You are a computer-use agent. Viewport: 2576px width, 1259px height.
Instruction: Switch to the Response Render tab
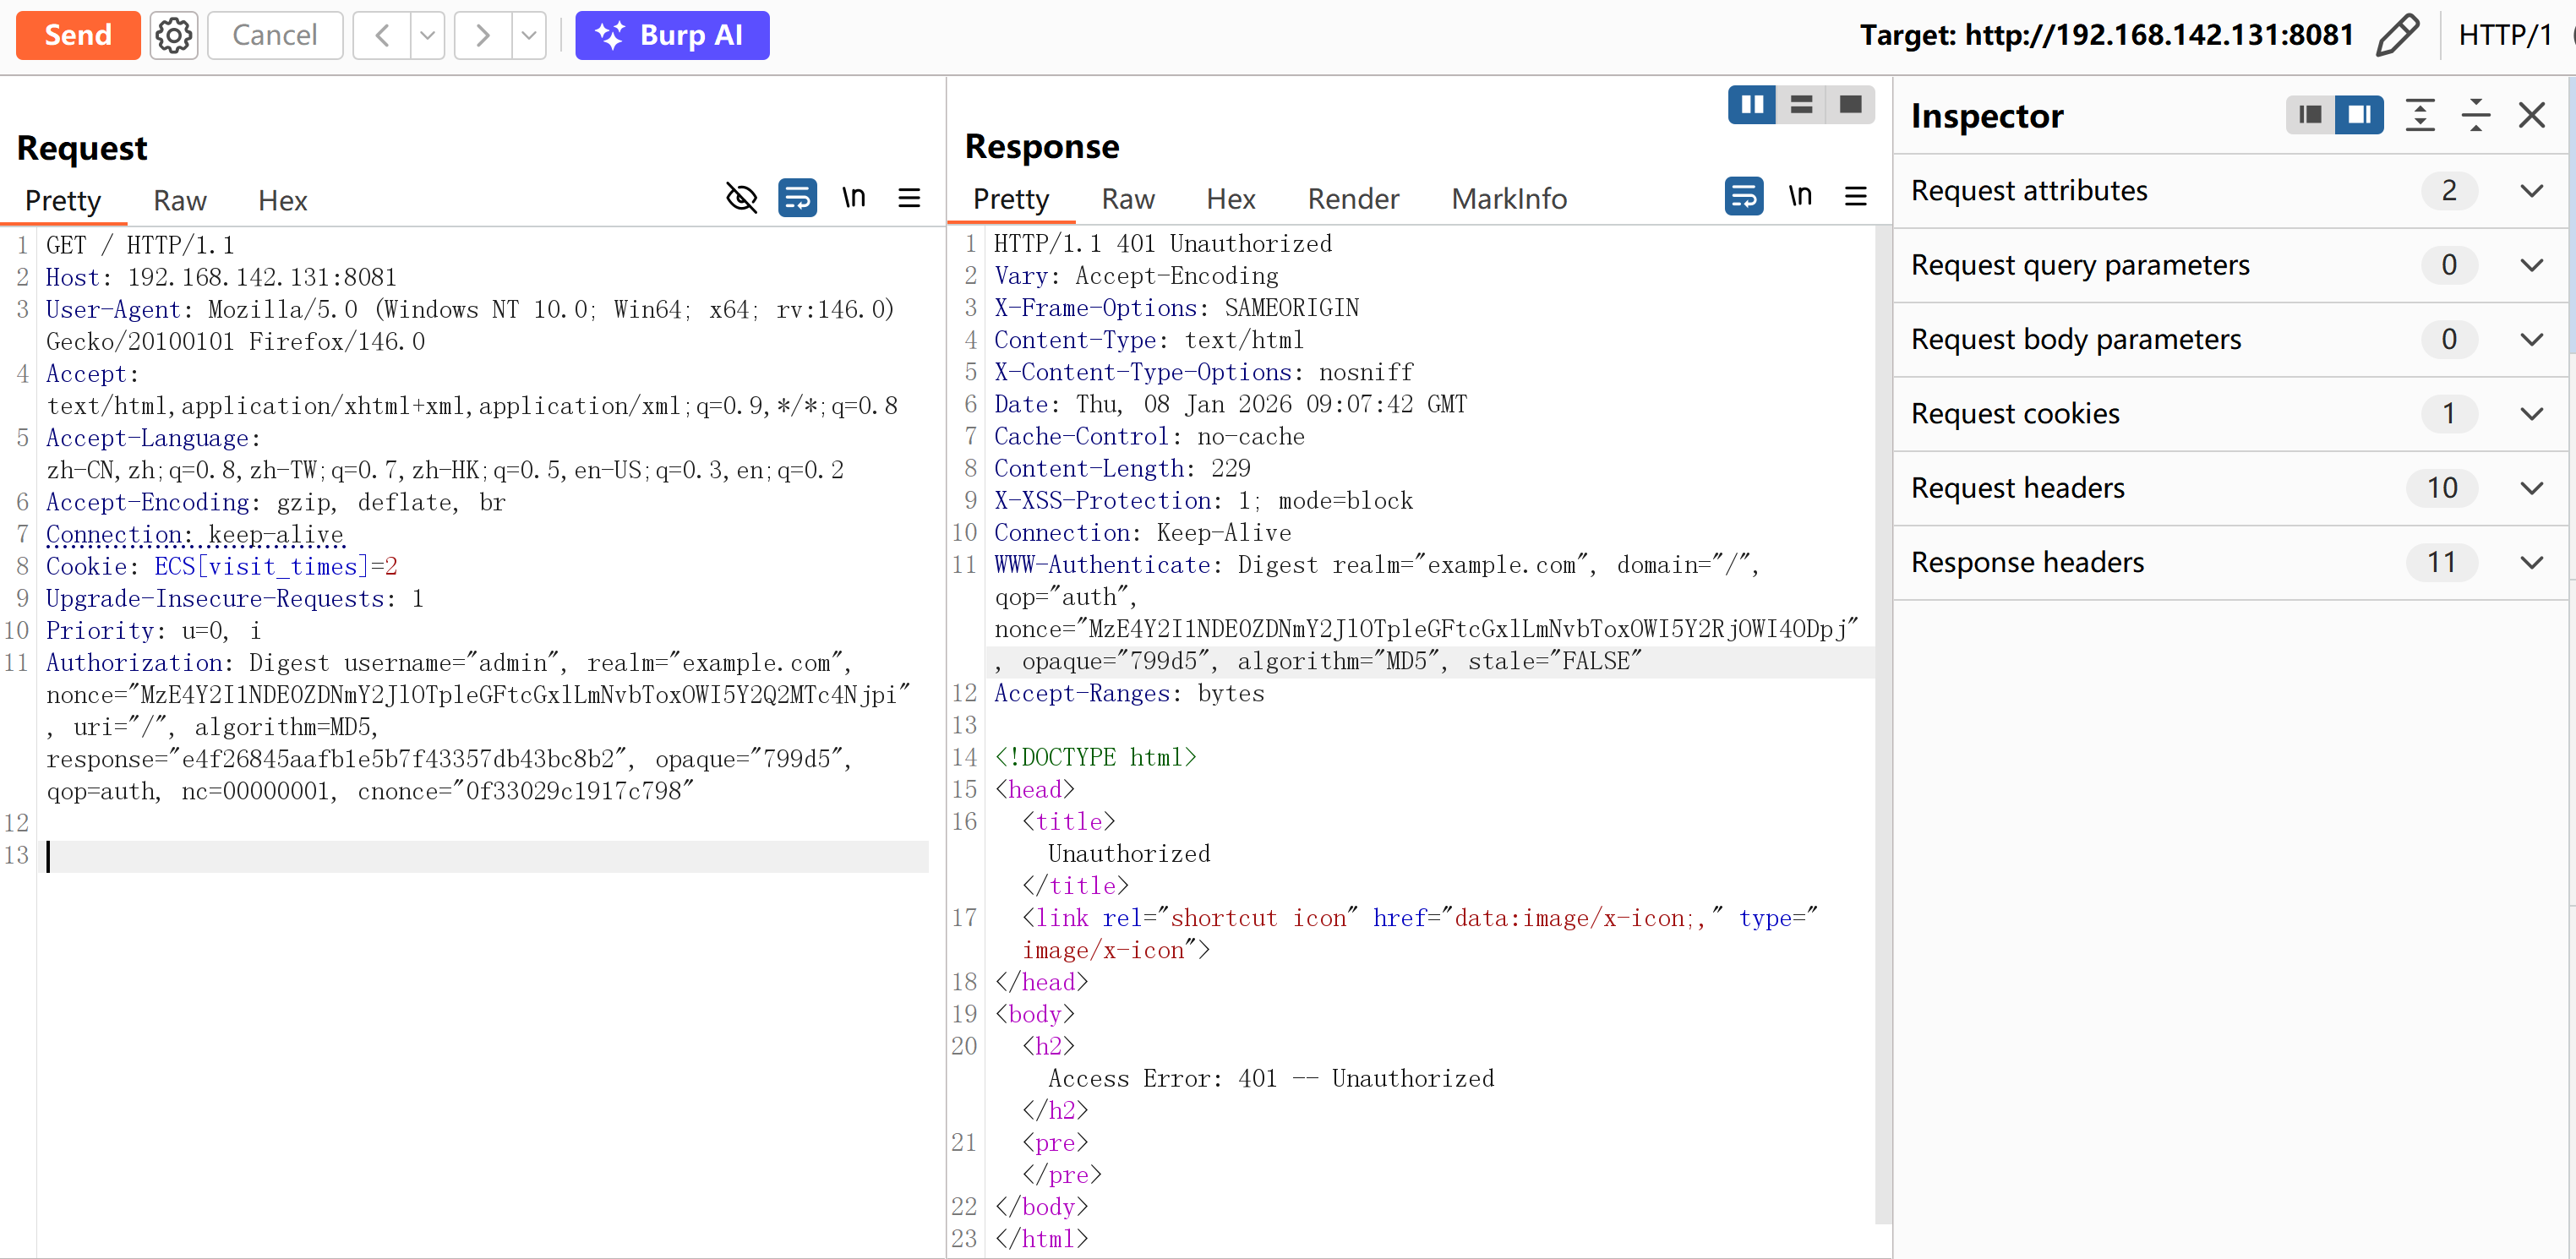coord(1352,199)
